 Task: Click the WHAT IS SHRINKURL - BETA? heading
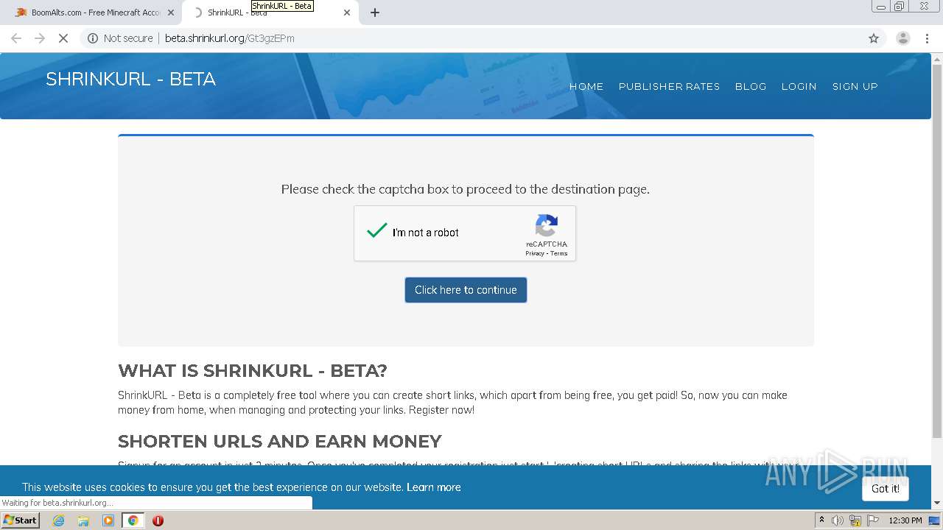(x=253, y=370)
